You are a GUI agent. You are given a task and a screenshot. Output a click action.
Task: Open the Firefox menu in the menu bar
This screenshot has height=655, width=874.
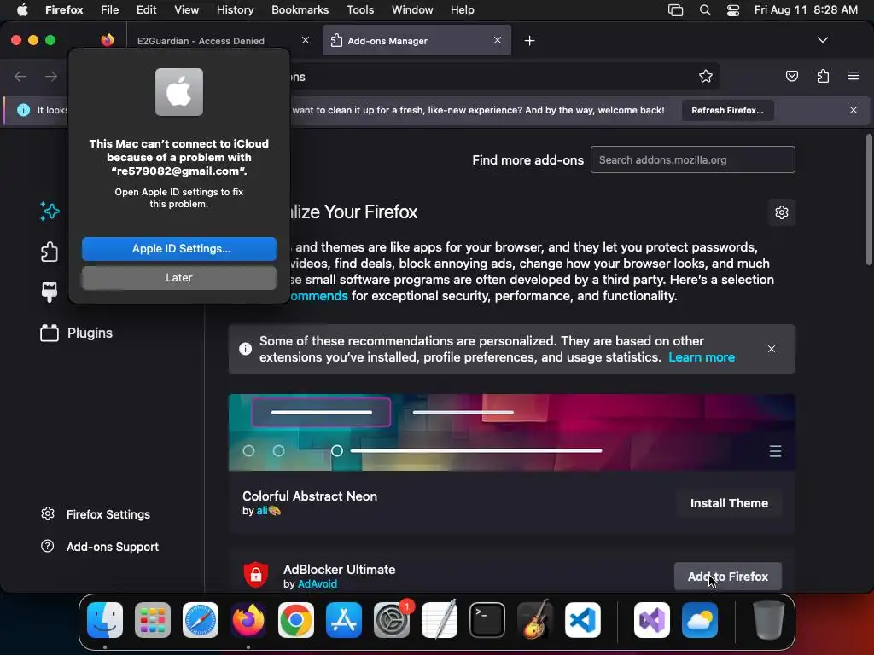(64, 9)
